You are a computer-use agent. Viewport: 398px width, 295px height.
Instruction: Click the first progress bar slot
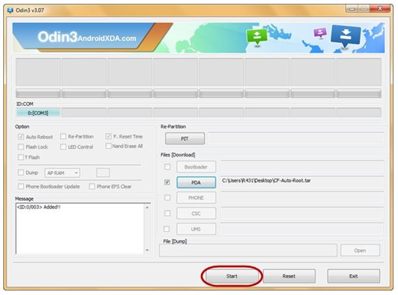[x=38, y=94]
